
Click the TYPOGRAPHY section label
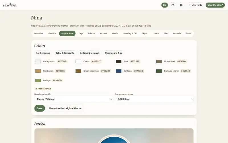click(x=43, y=89)
